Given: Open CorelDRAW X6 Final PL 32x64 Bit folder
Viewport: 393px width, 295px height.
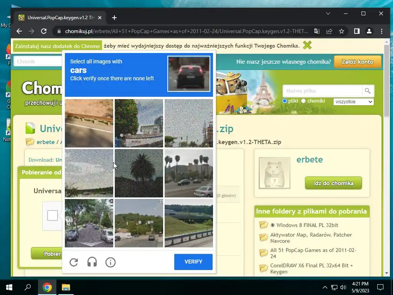Looking at the screenshot, I should tap(312, 268).
